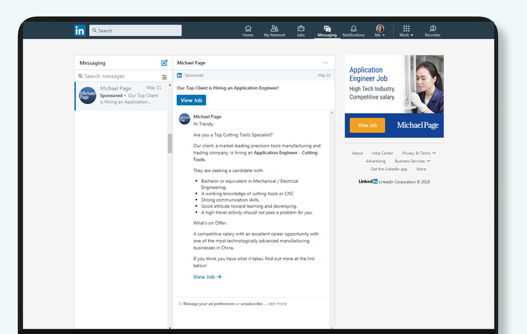Click Get the LinkedIn app link

[x=389, y=169]
